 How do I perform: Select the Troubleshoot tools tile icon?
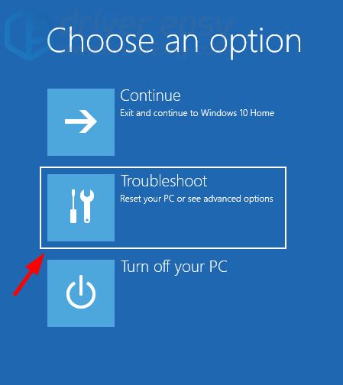point(81,208)
